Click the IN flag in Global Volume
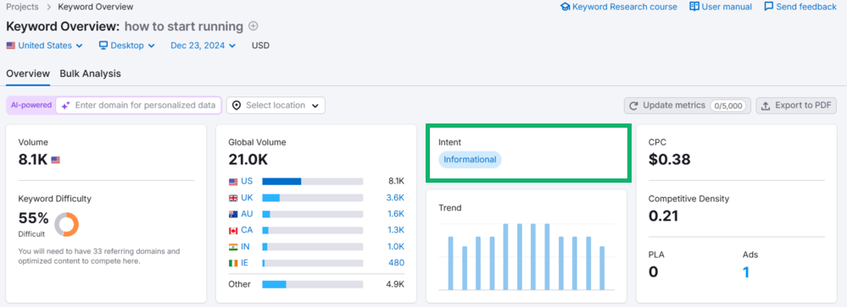 tap(233, 246)
